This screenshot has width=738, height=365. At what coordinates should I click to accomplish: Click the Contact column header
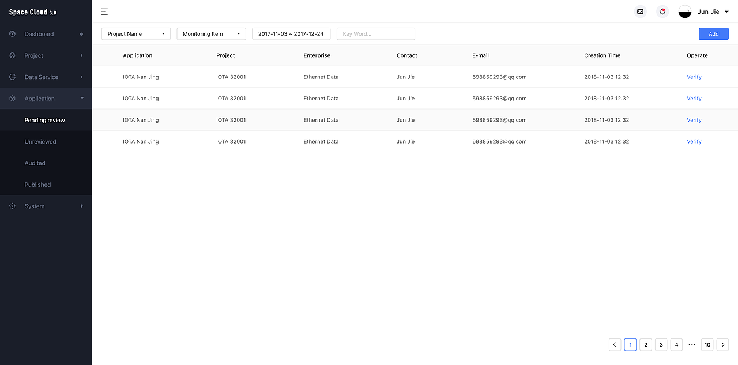click(x=407, y=55)
